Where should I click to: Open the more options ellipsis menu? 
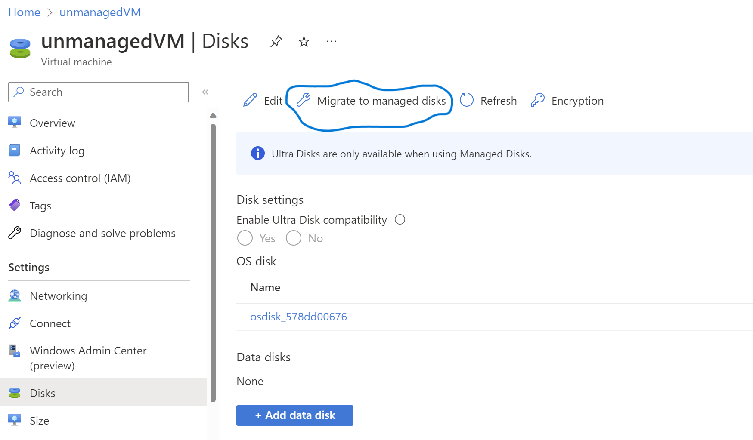click(x=331, y=41)
